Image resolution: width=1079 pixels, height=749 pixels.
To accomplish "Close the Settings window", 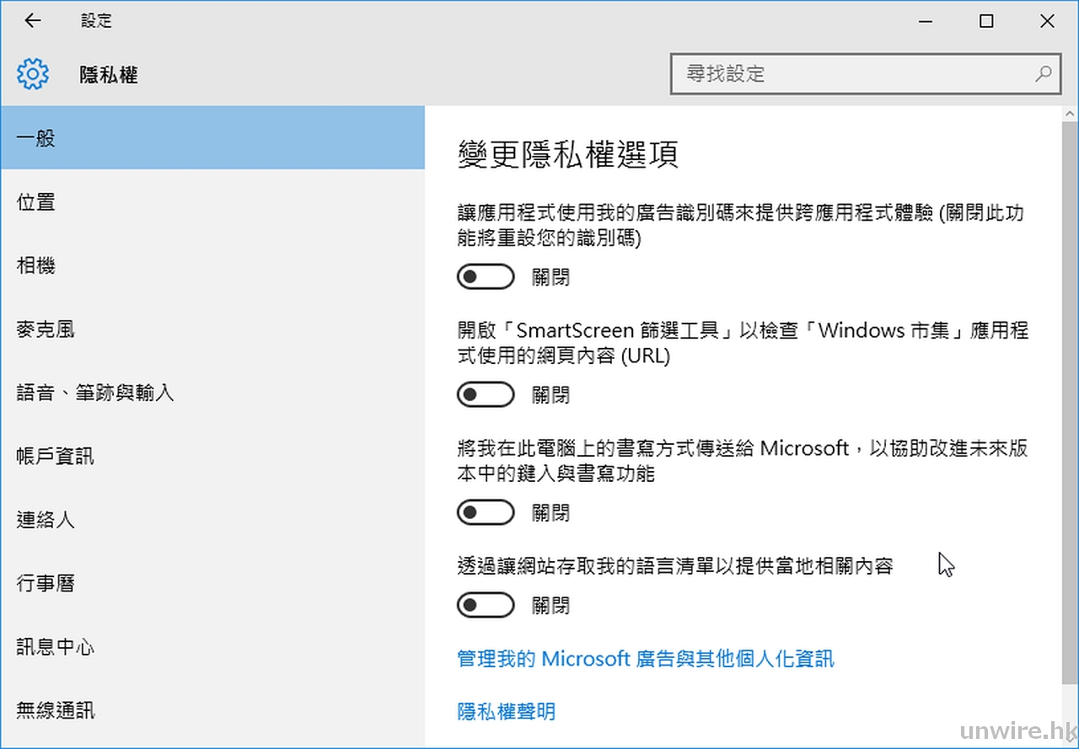I will click(x=1047, y=22).
